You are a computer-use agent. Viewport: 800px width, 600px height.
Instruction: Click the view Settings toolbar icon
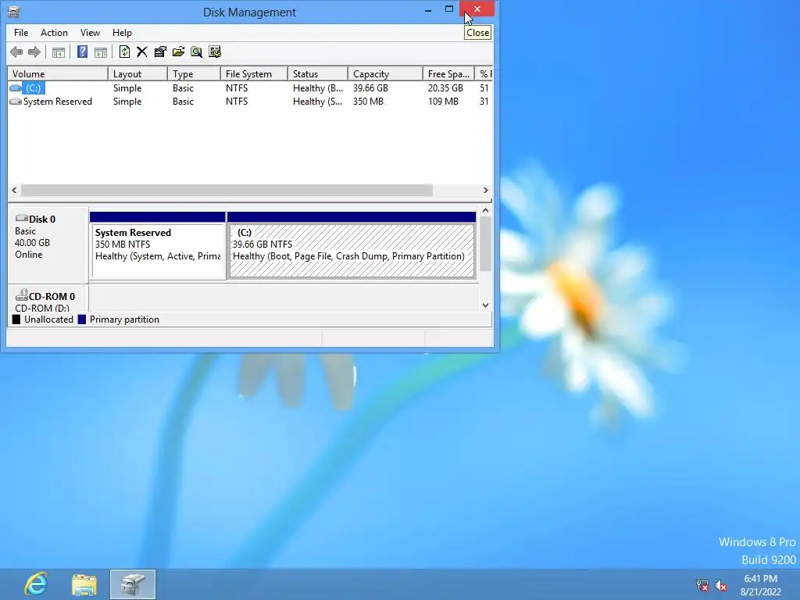(x=215, y=52)
